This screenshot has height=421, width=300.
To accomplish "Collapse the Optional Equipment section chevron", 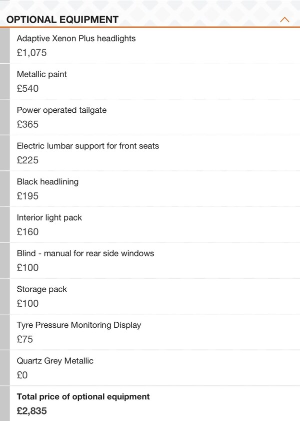I will pos(284,20).
